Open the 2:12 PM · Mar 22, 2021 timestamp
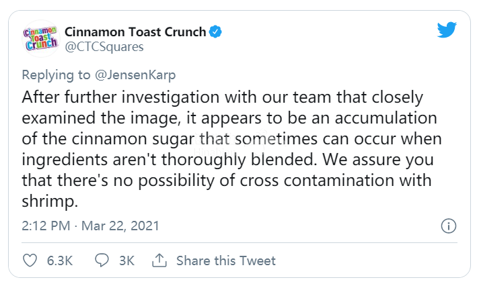479x286 pixels. (90, 226)
